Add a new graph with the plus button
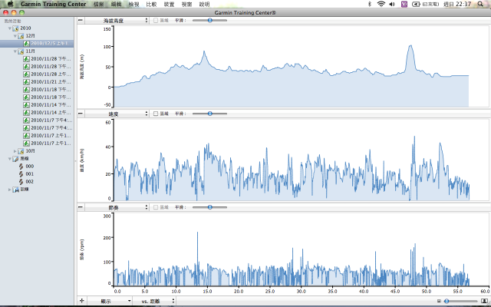Screen dimensions: 491x307 coord(82,301)
